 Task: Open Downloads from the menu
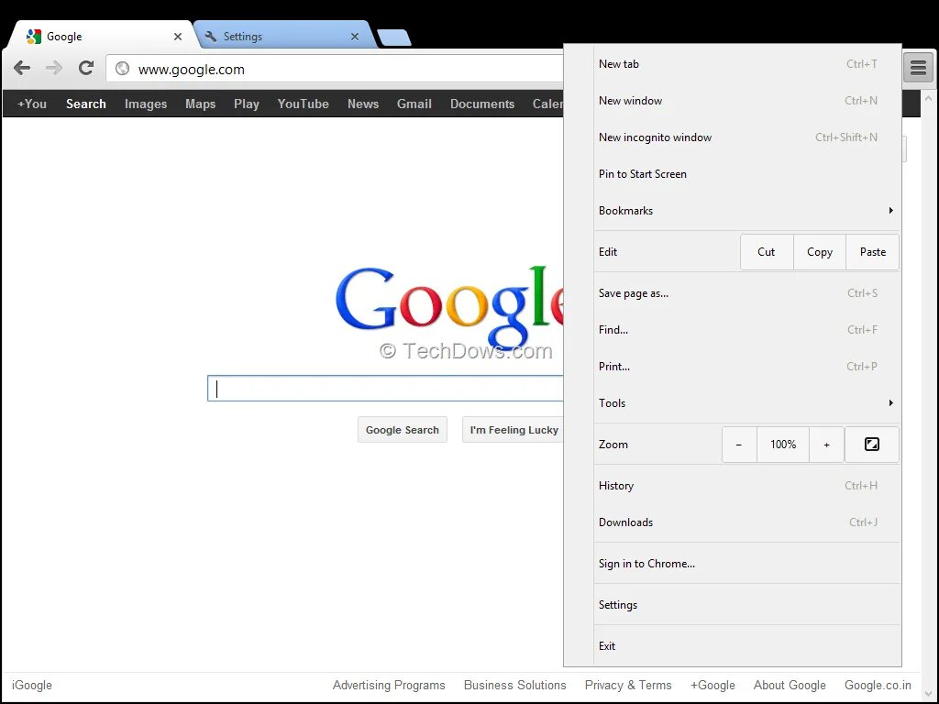[x=746, y=522]
